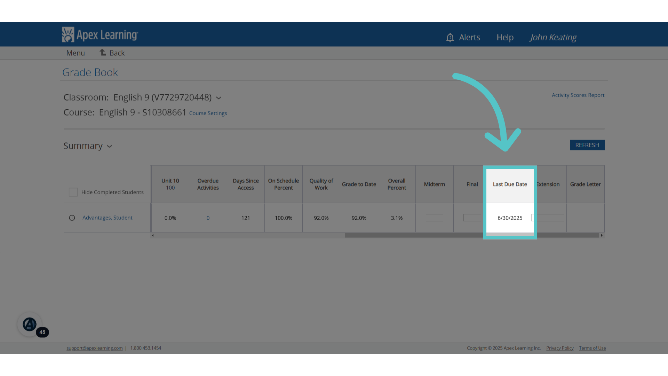Click the REFRESH button

[587, 145]
